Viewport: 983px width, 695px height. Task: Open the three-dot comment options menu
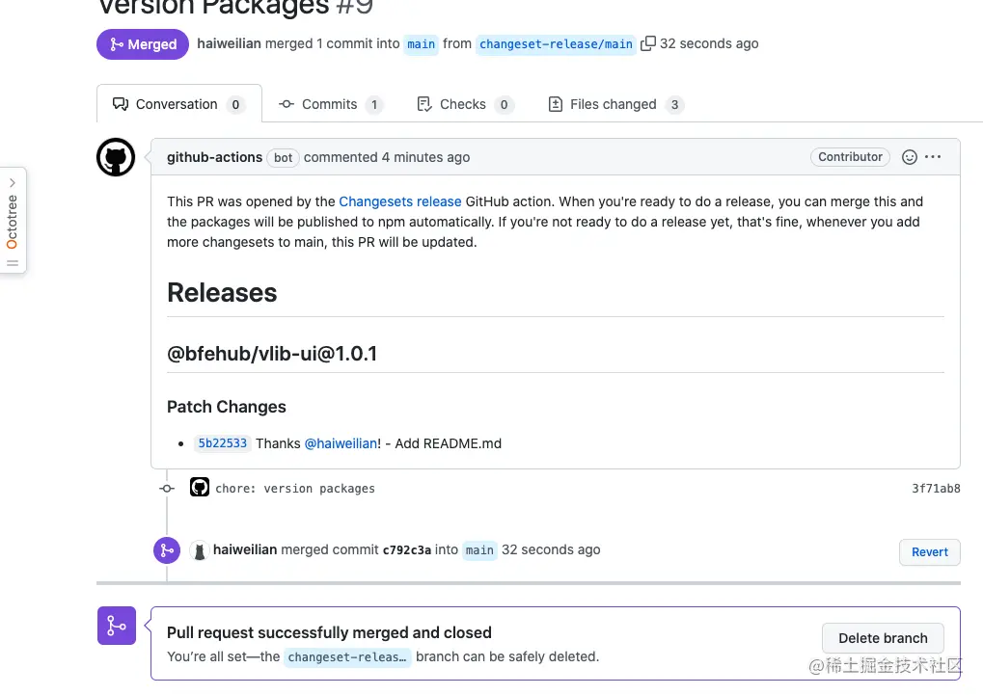(x=933, y=157)
